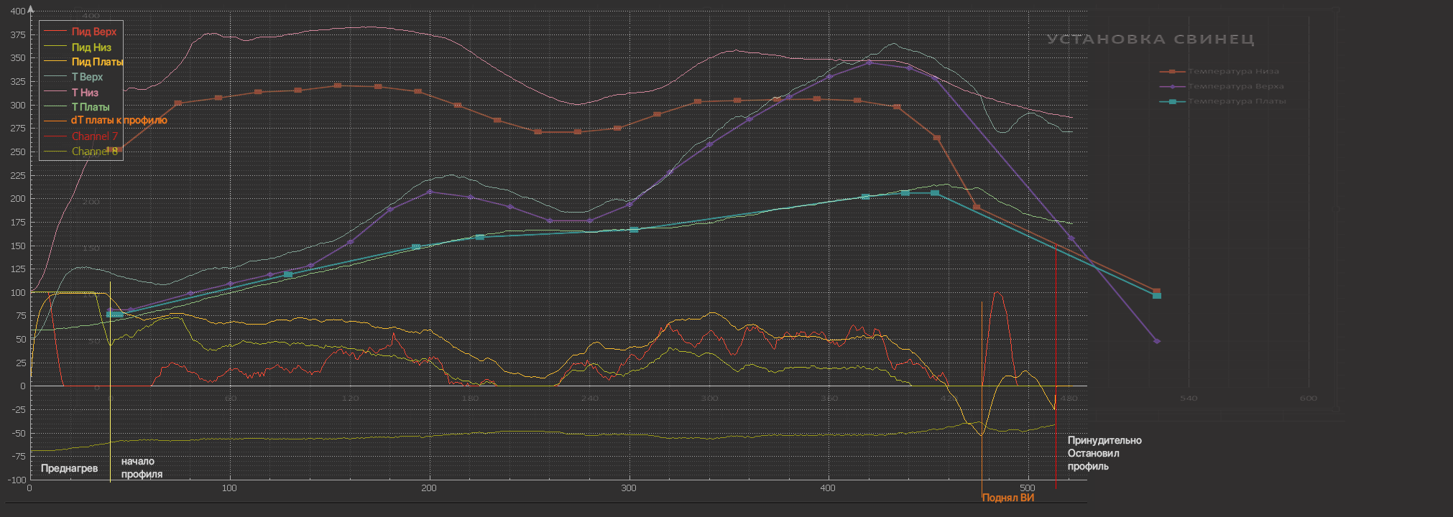Screen dimensions: 1453x517
Task: Click the y-axis label '-100'
Action: pyautogui.click(x=16, y=480)
